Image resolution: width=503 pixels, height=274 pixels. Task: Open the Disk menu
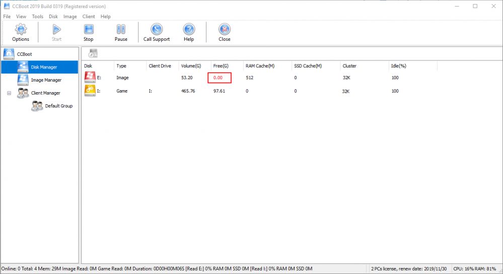tap(53, 16)
